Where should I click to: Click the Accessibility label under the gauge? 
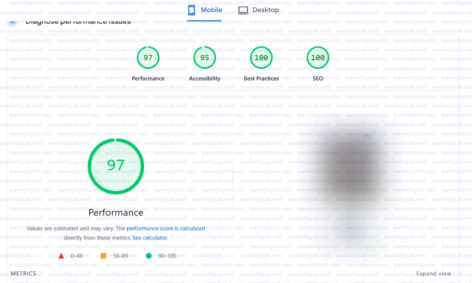click(205, 79)
